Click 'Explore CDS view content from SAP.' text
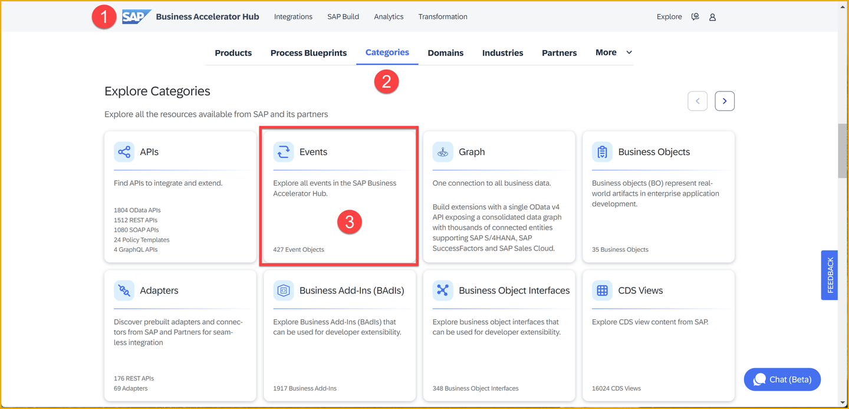849x409 pixels. (650, 322)
